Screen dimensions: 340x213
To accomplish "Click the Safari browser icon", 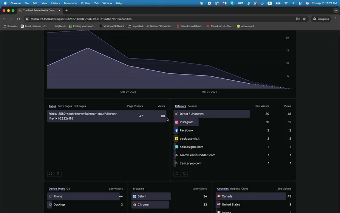I will click(134, 196).
